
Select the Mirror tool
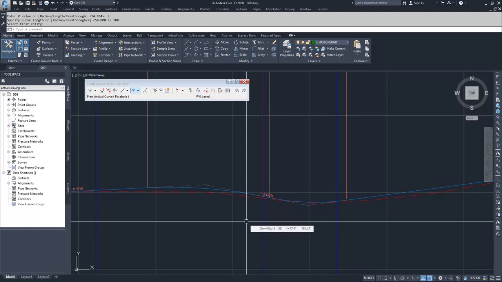[241, 49]
